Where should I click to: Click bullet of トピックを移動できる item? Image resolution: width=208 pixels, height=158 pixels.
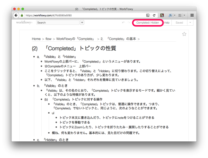point(56,122)
